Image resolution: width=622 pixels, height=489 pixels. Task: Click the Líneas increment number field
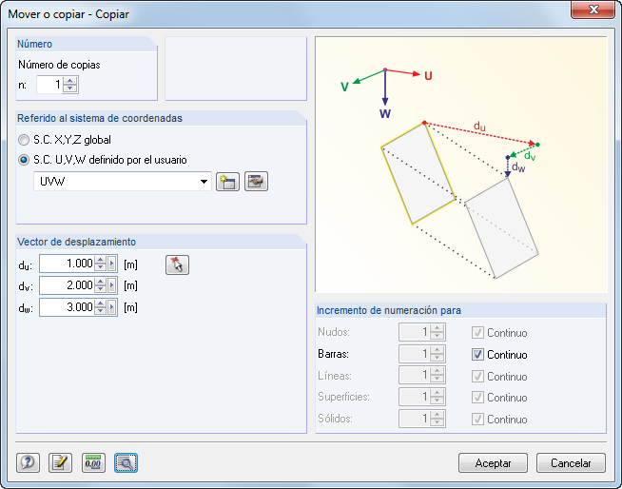[415, 375]
